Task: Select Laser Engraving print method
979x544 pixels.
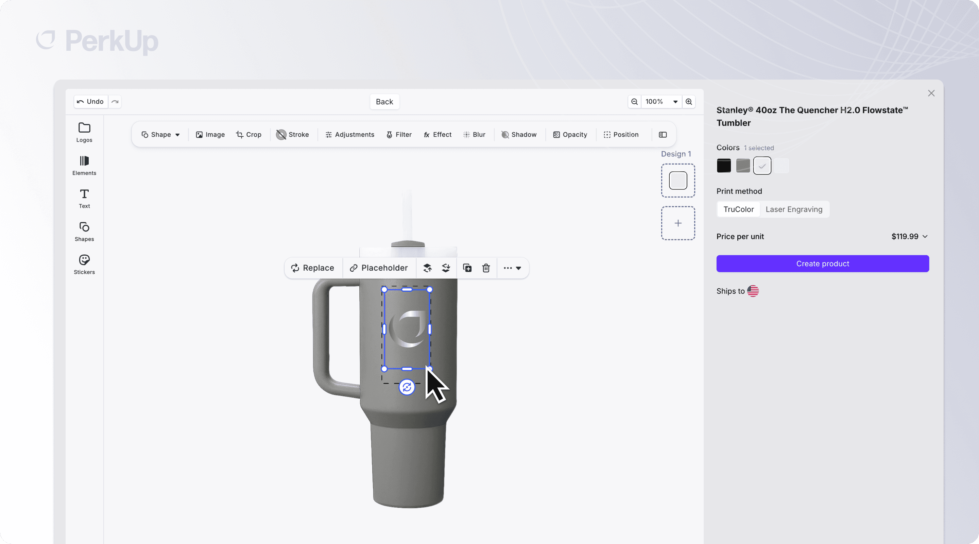Action: click(793, 209)
